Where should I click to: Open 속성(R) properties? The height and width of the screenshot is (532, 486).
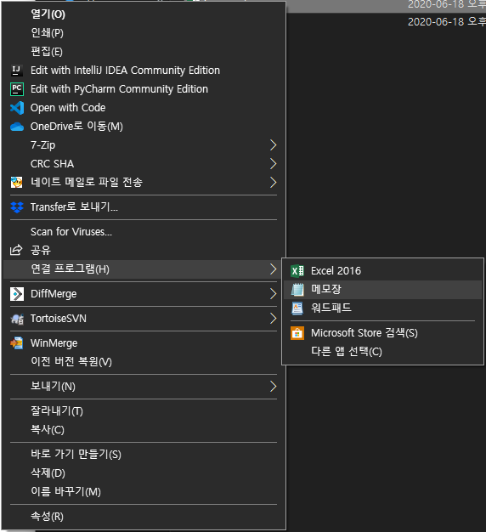(144, 517)
